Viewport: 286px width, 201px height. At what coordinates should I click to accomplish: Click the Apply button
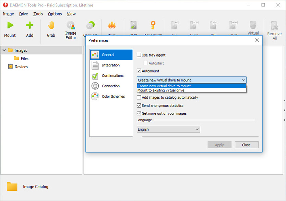click(219, 145)
